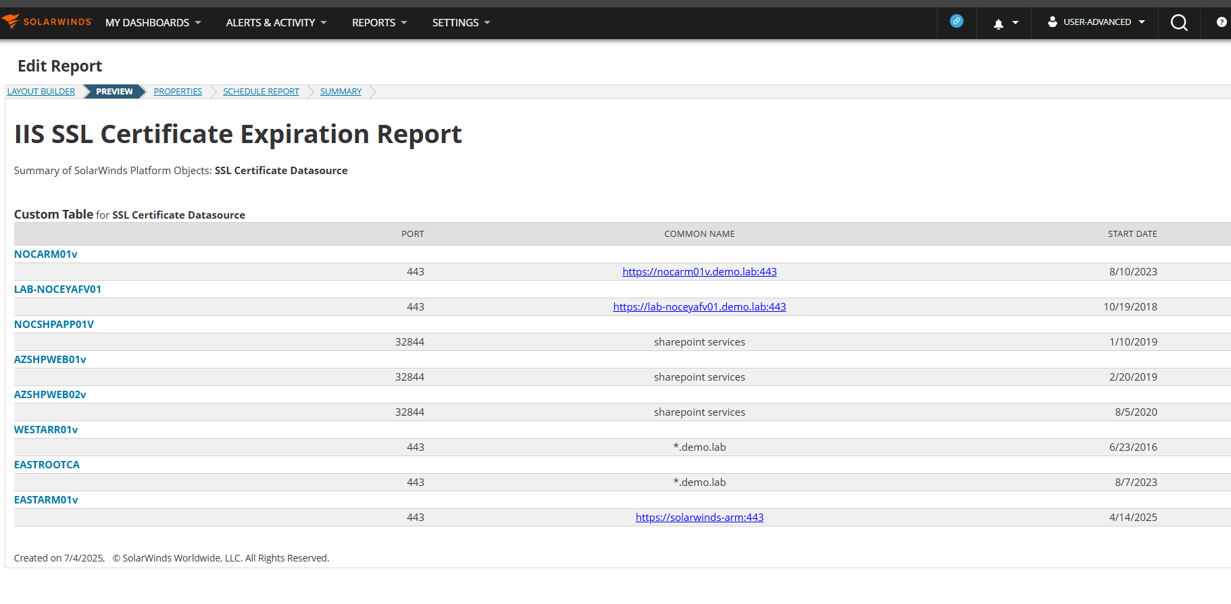Go to the Properties step
1231x604 pixels.
click(178, 92)
